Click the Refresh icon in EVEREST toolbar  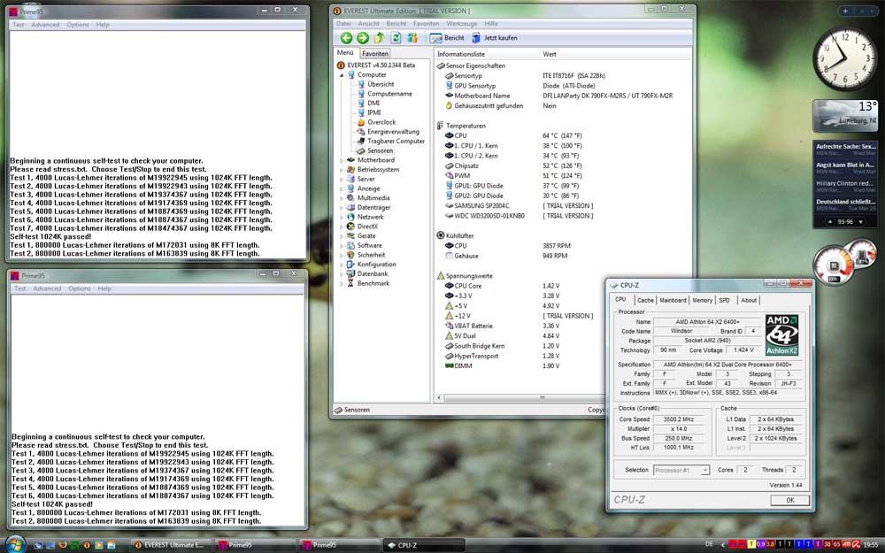(396, 38)
